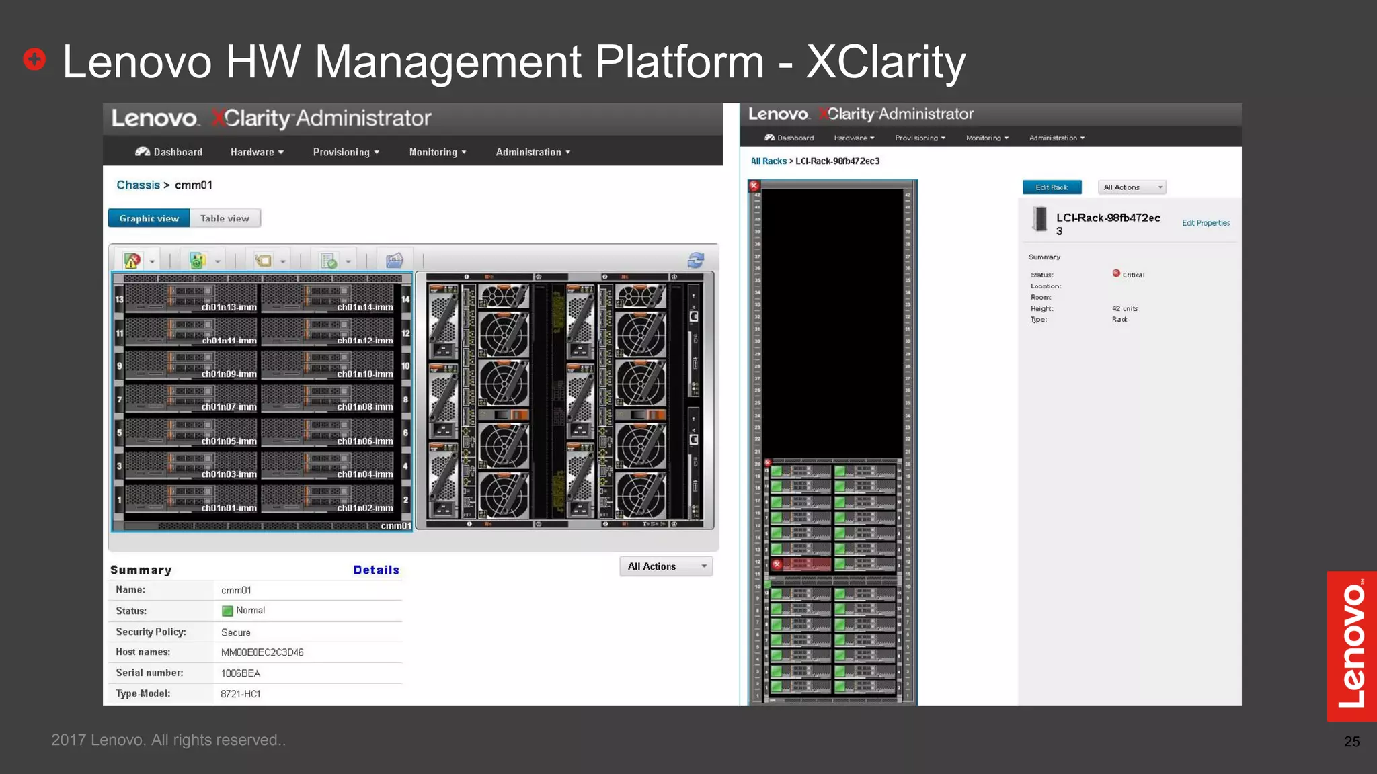
Task: Open Administration menu in left window
Action: [533, 152]
